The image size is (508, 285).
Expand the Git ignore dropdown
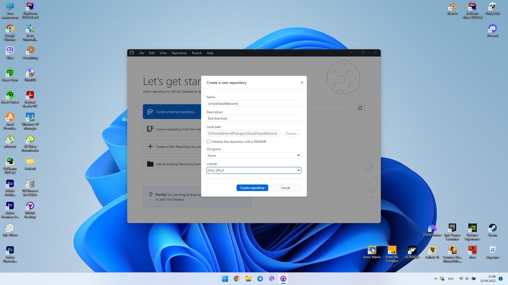(x=253, y=155)
